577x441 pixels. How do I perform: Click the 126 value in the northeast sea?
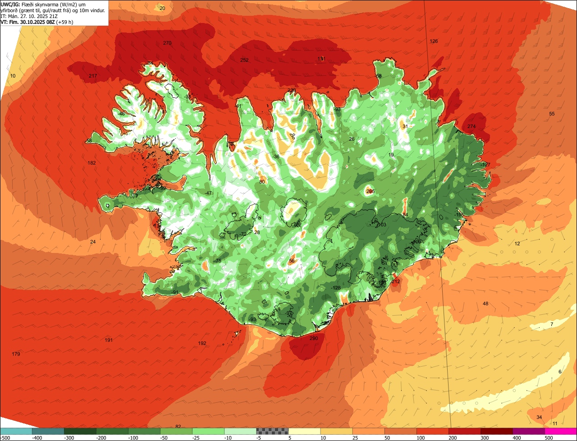[434, 41]
